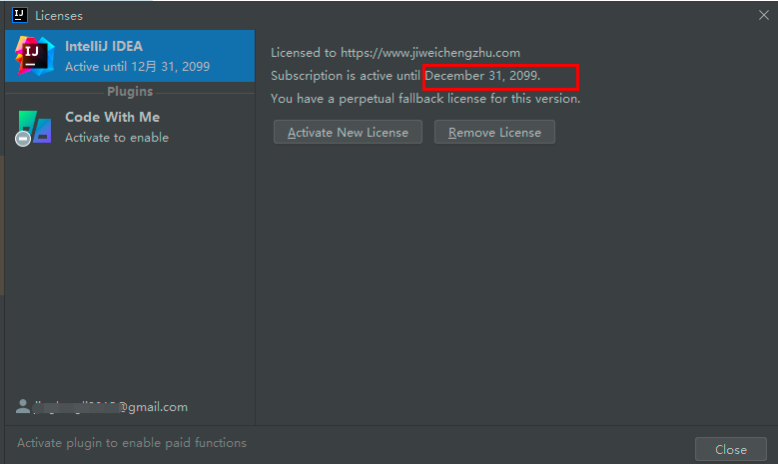778x464 pixels.
Task: Click the Plugins section header
Action: 130,91
